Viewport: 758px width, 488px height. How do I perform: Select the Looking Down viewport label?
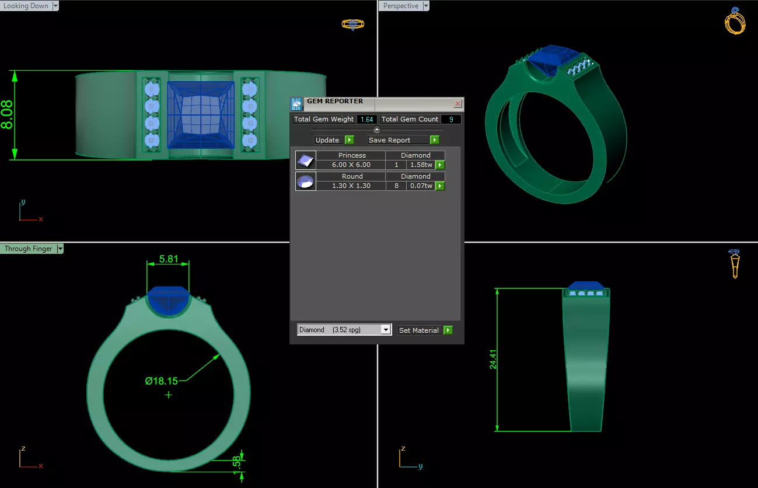click(26, 6)
